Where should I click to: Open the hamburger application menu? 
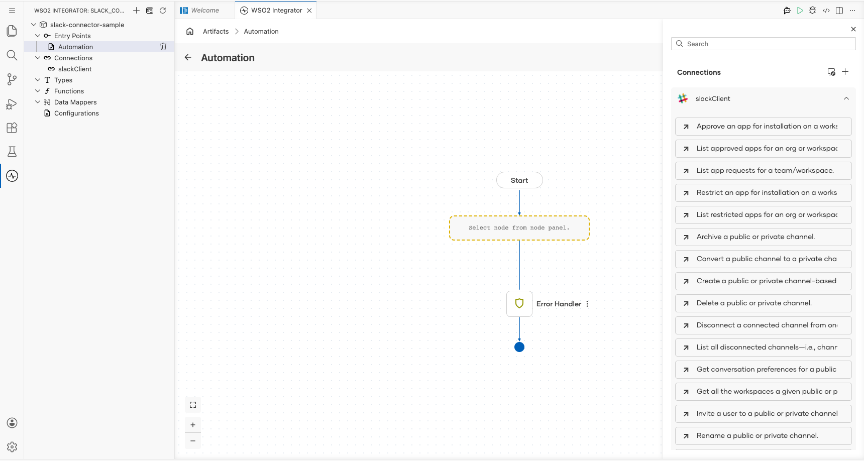(12, 10)
